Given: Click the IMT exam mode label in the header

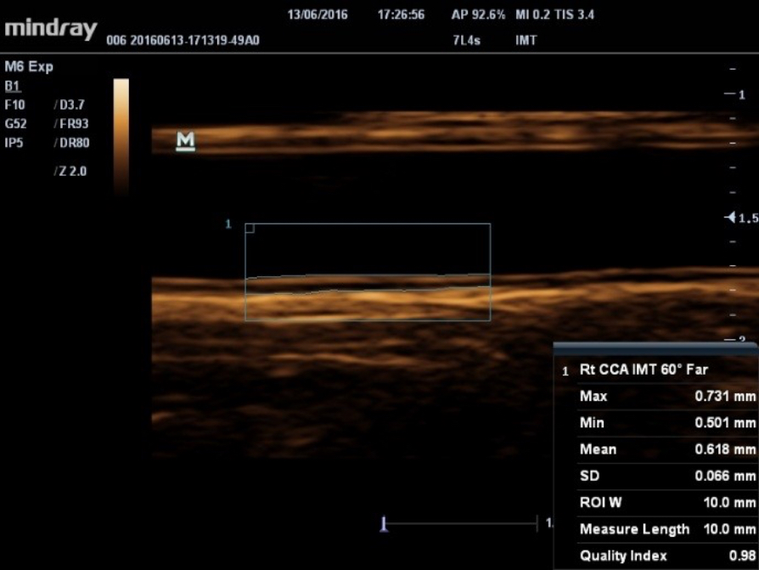Looking at the screenshot, I should (526, 40).
